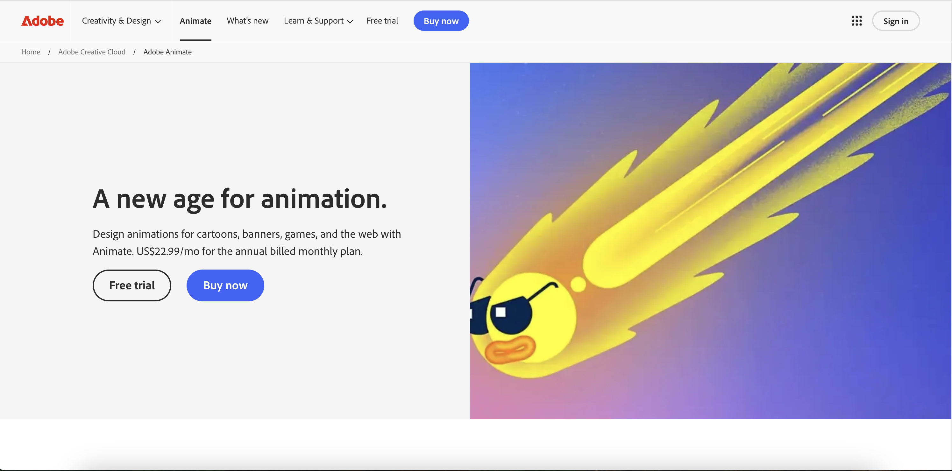Screen dimensions: 952x471
Task: Select the Animate tab
Action: pyautogui.click(x=195, y=21)
